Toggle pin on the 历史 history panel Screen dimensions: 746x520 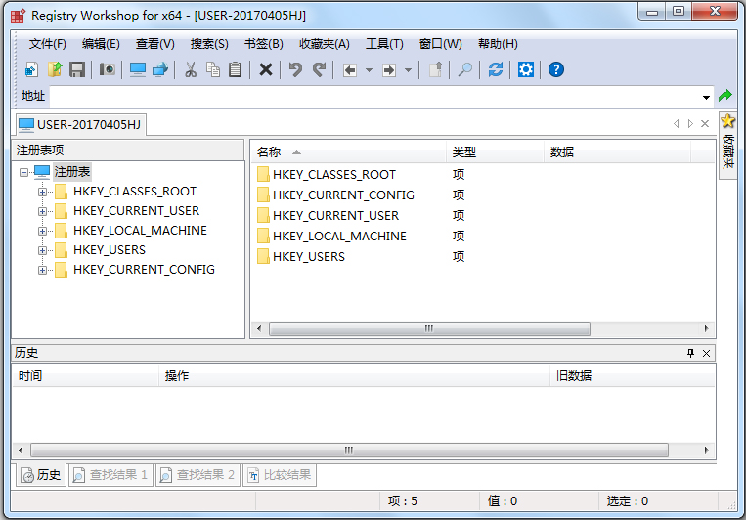pyautogui.click(x=690, y=353)
